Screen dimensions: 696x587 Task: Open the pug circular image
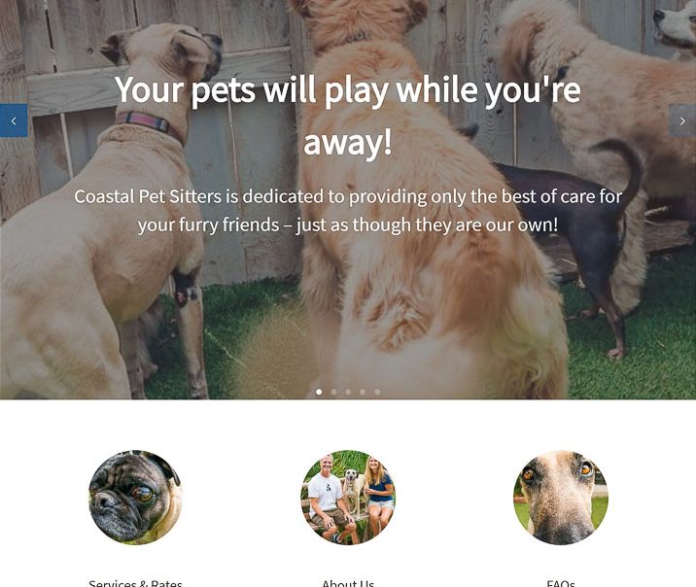pyautogui.click(x=135, y=498)
